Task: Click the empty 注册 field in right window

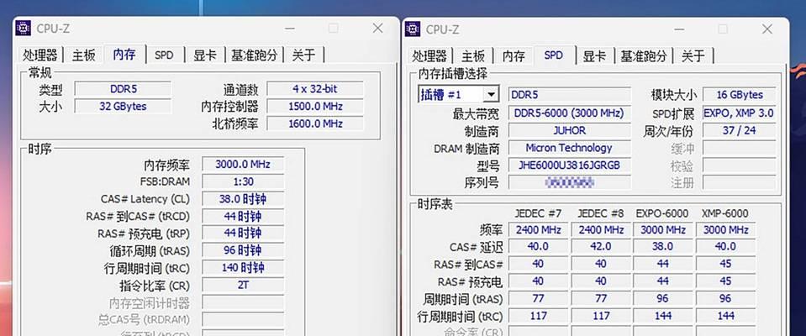Action: (739, 182)
